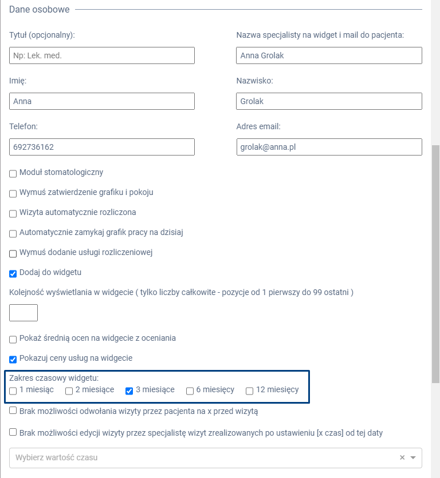This screenshot has width=440, height=478.
Task: Click the vertical scrollbar thumb
Action: pyautogui.click(x=435, y=263)
